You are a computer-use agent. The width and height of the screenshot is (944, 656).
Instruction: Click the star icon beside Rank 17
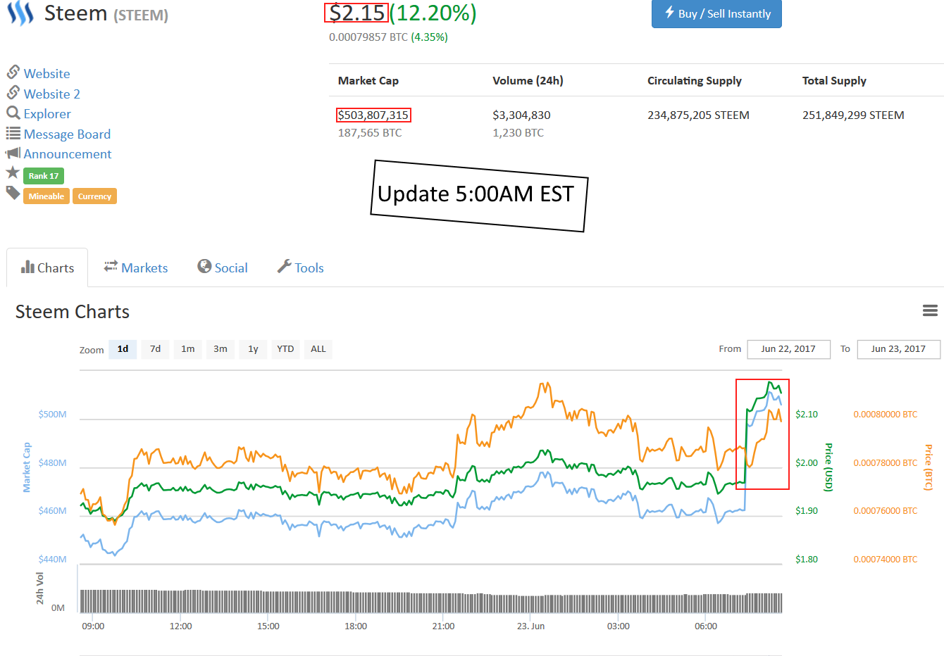point(13,172)
